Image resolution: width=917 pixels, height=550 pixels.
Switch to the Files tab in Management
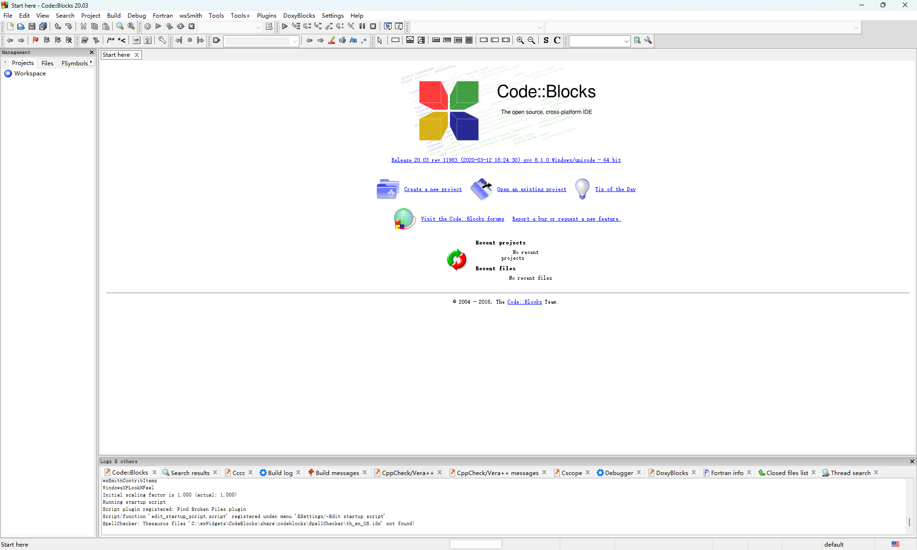tap(47, 63)
